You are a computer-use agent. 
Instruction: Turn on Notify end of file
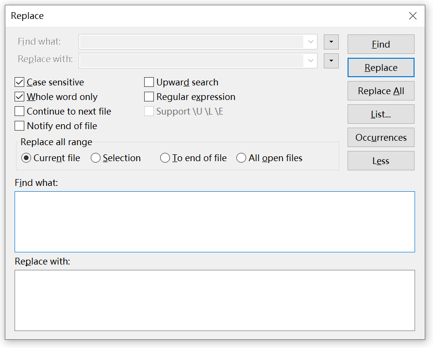pyautogui.click(x=19, y=126)
